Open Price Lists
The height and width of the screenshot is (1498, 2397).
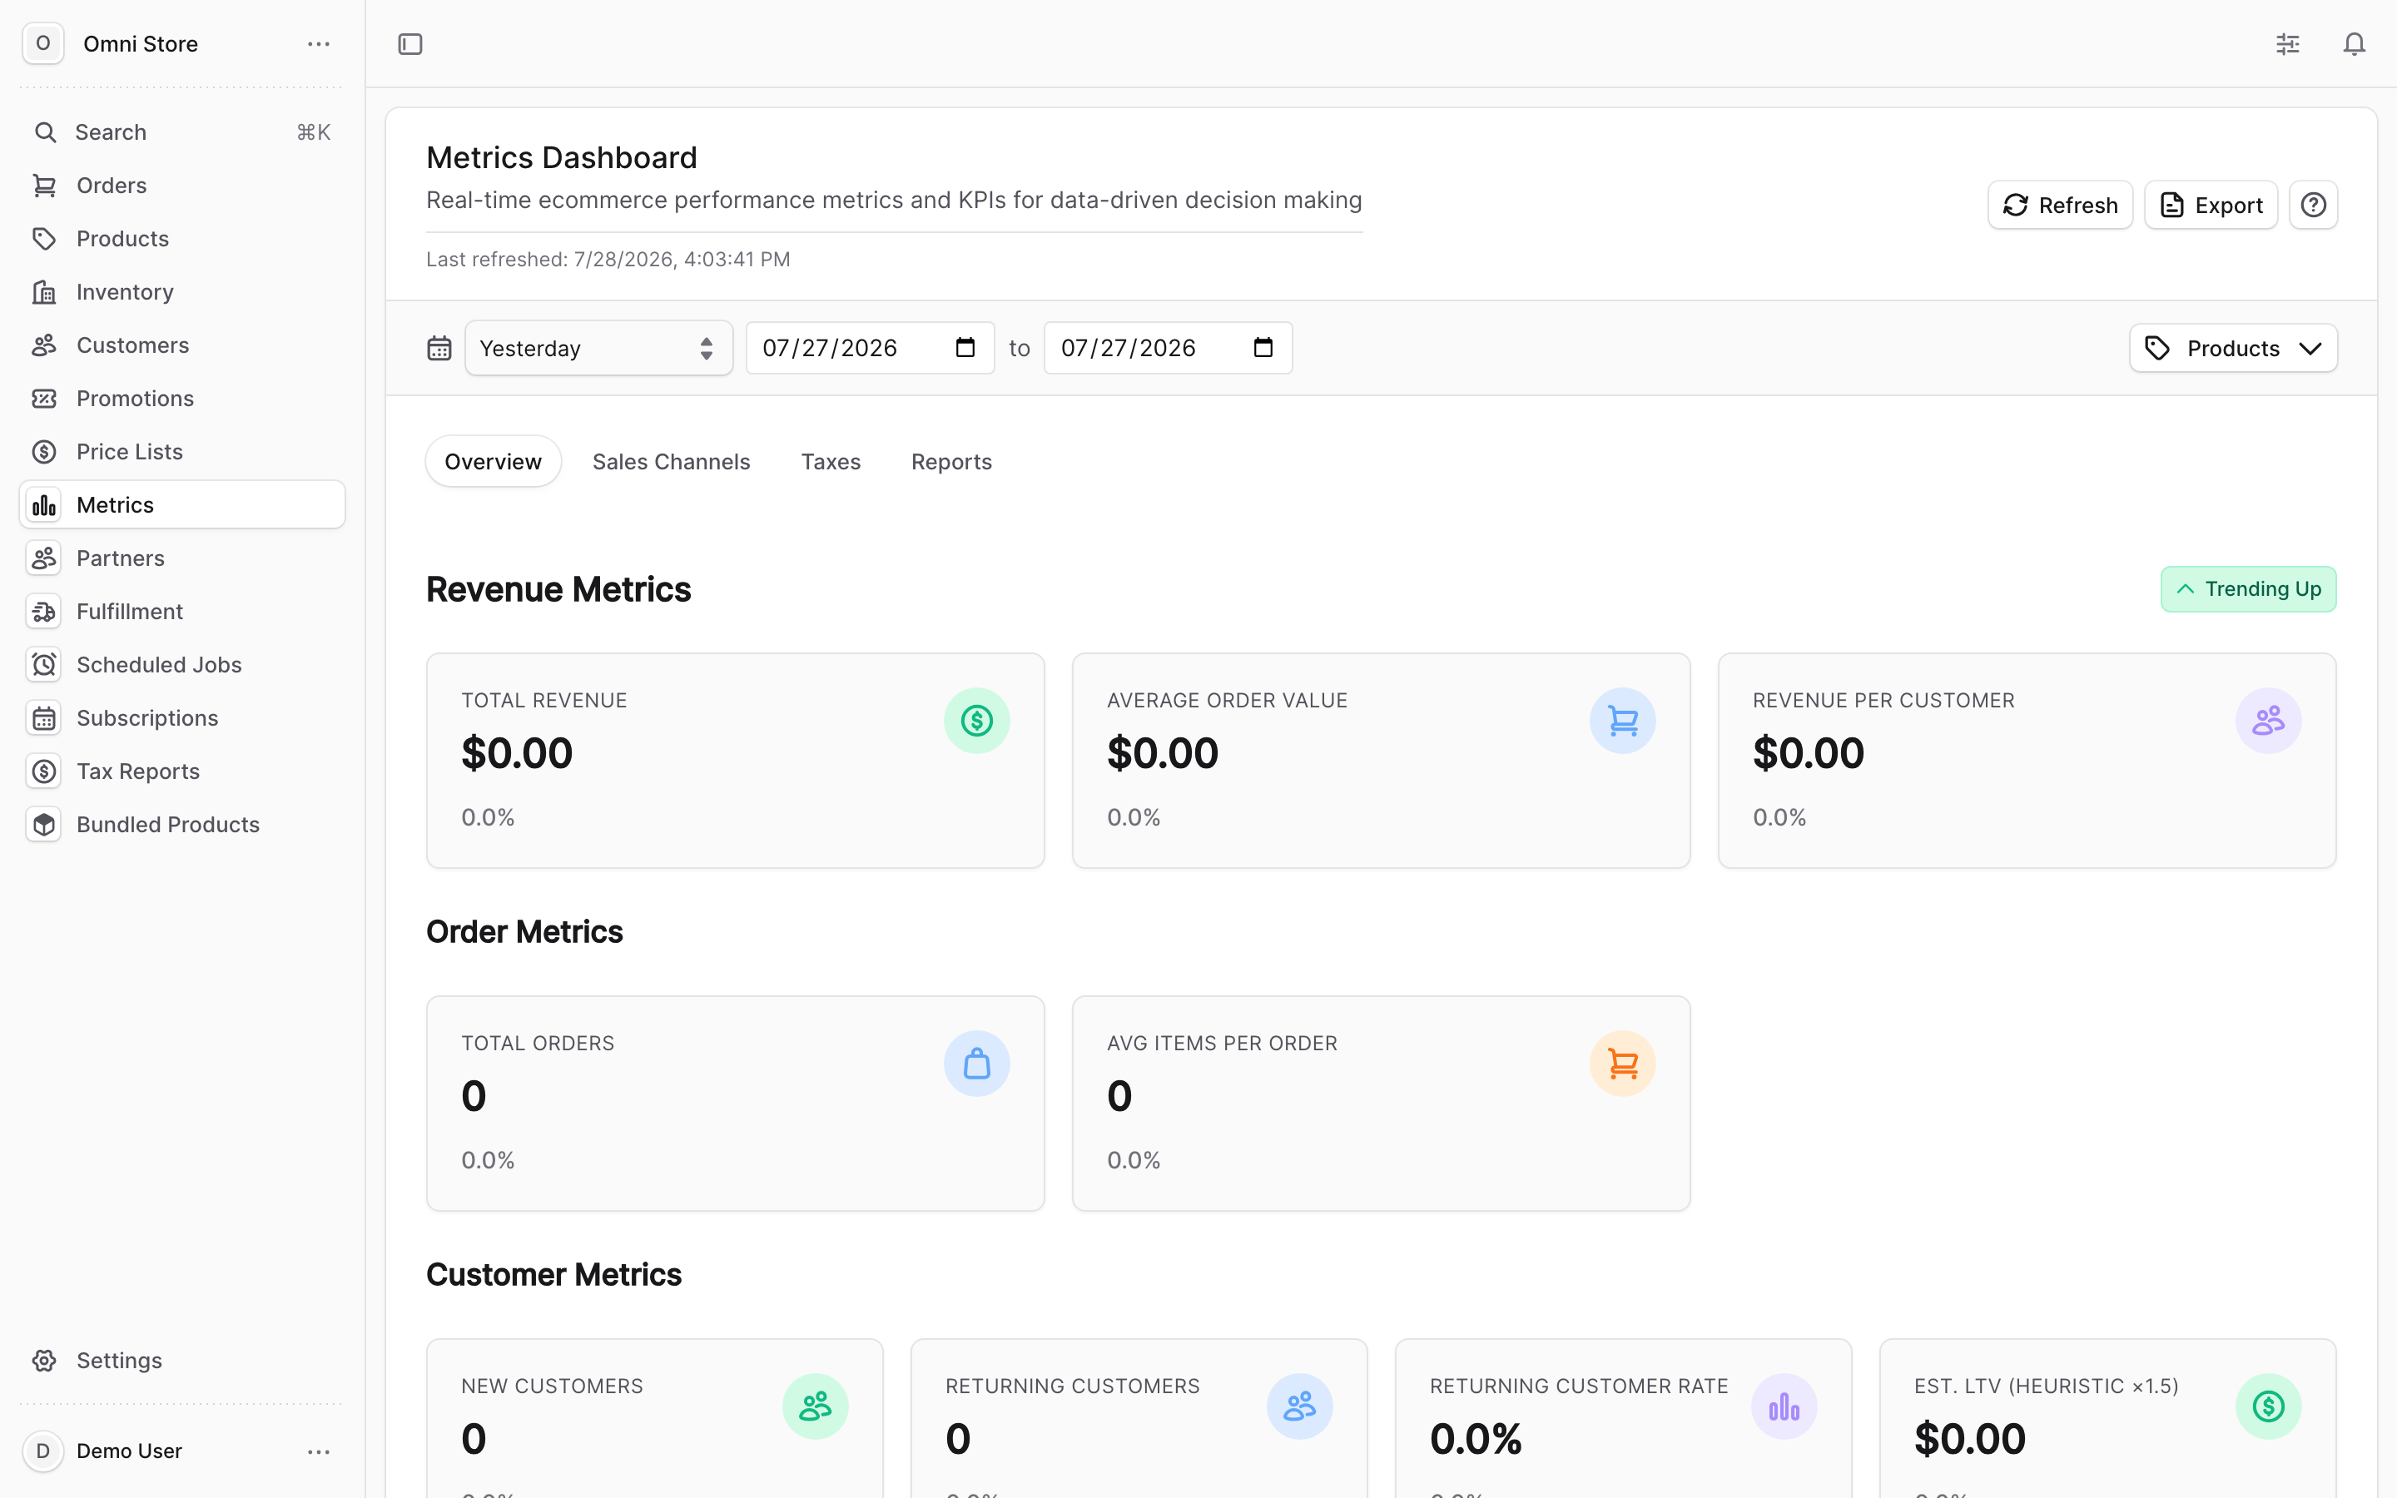(182, 452)
